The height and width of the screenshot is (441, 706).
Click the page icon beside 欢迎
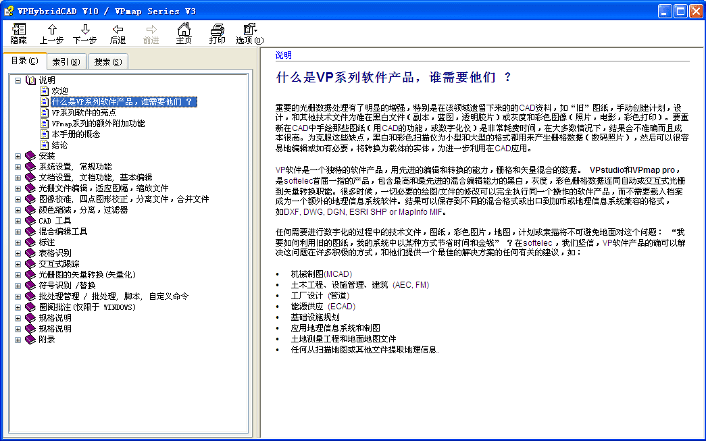pos(44,91)
